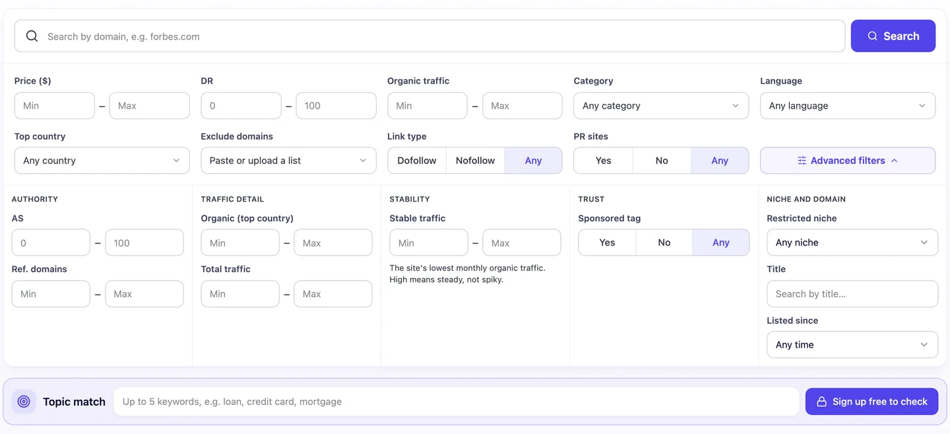Select Yes for Sponsored tag

607,242
